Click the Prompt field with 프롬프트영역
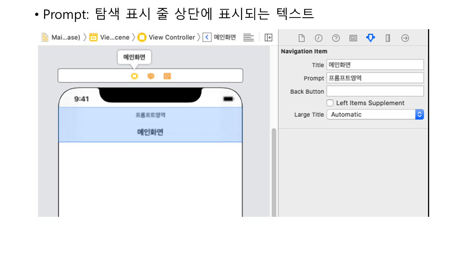This screenshot has height=253, width=451. [x=375, y=78]
